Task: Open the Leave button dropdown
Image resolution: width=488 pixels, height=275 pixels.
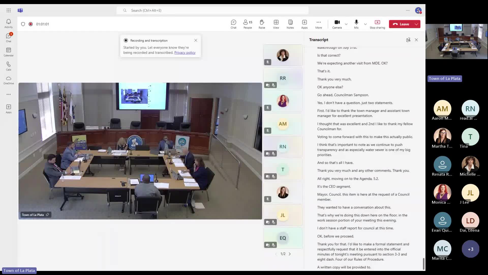Action: click(x=416, y=24)
